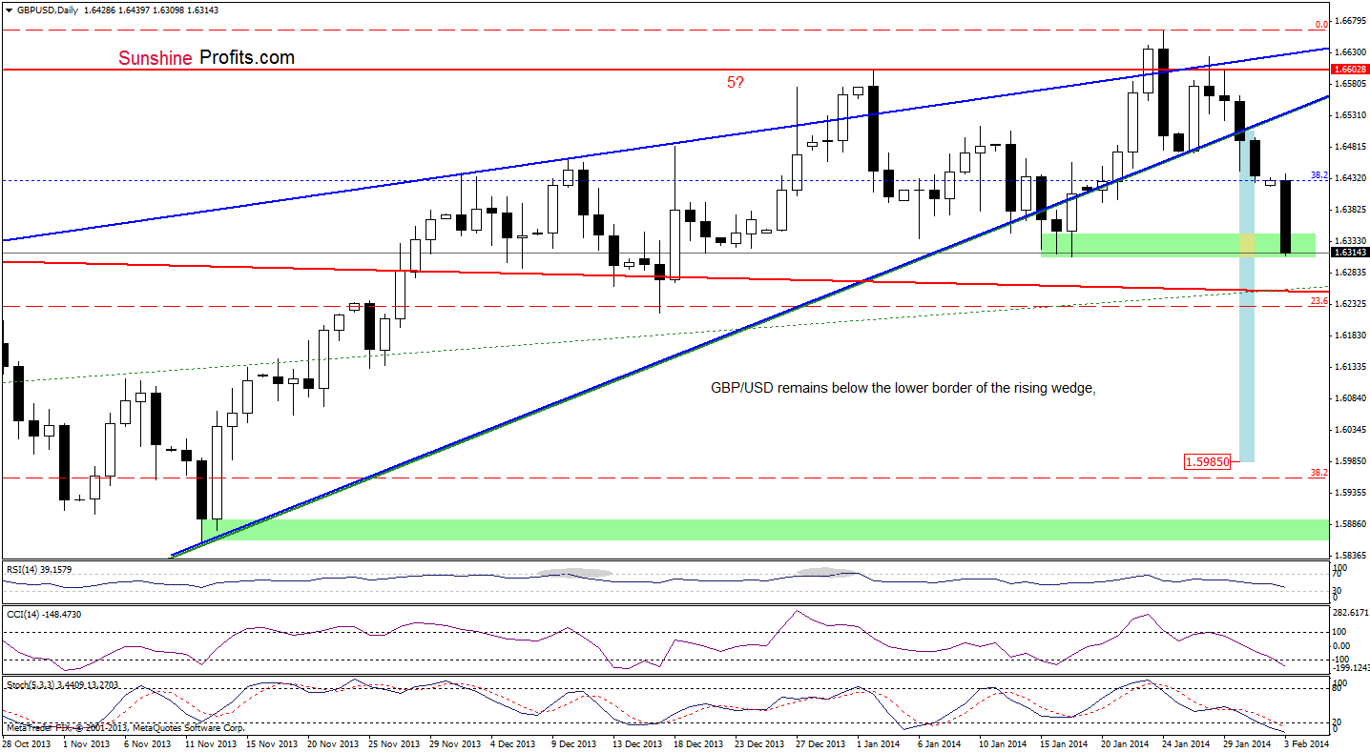Viewport: 1370px width, 752px height.
Task: Click the 1.62325 price axis value
Action: (x=1351, y=303)
